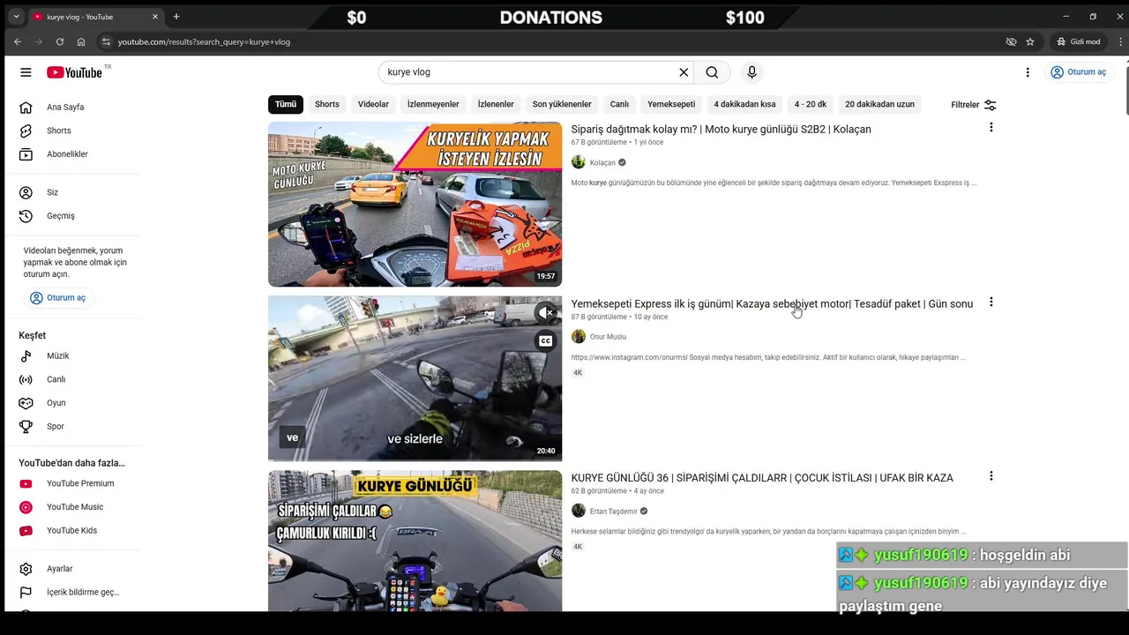
Task: Select the Videolar filter chip
Action: pos(373,104)
